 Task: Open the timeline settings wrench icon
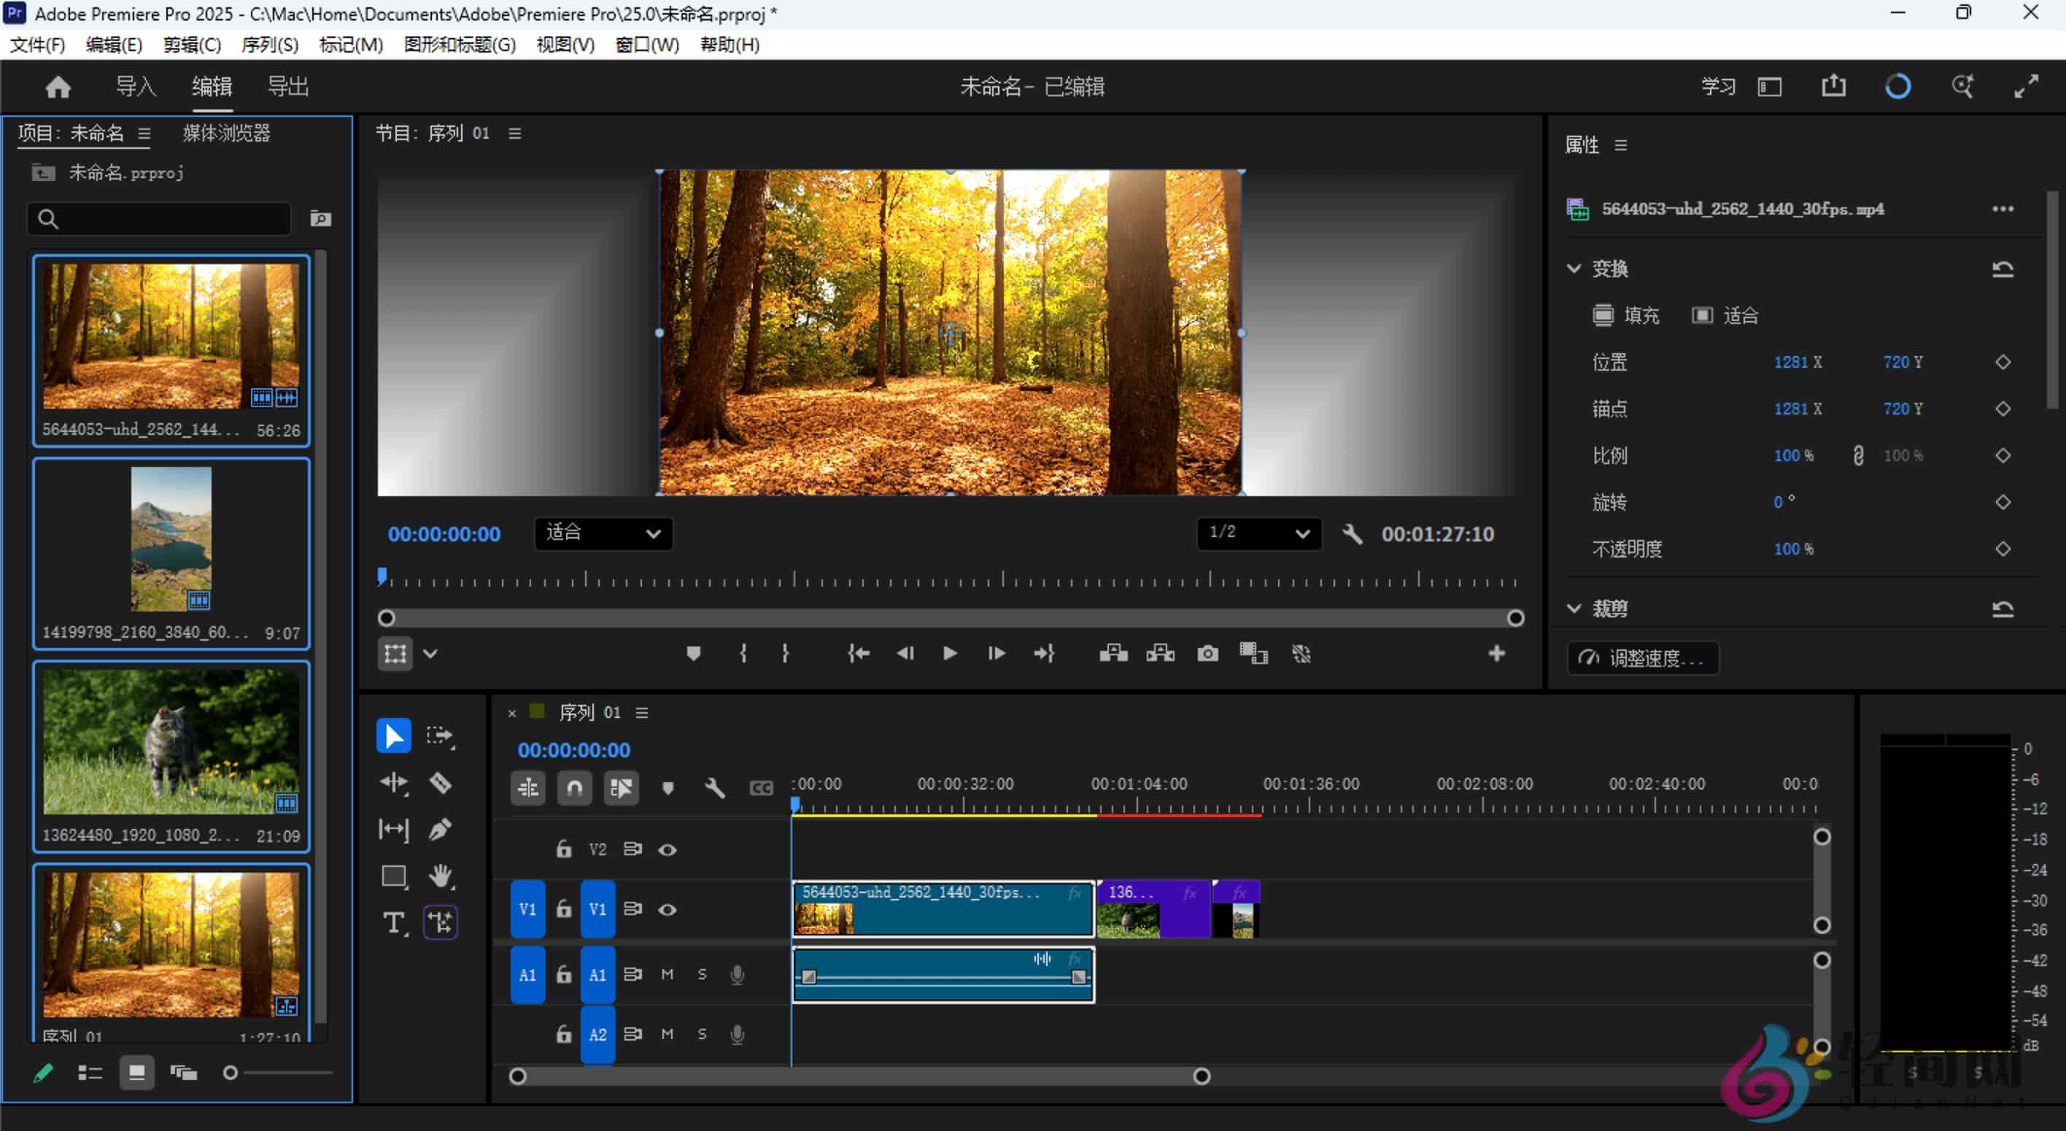tap(715, 788)
